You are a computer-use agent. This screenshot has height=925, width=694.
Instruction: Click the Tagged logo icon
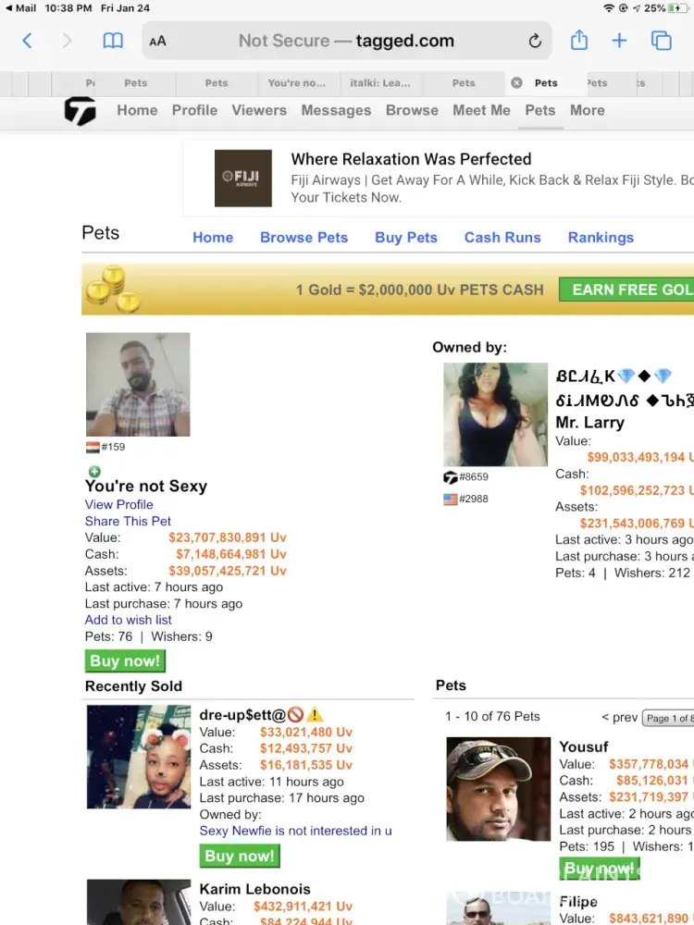pyautogui.click(x=80, y=111)
